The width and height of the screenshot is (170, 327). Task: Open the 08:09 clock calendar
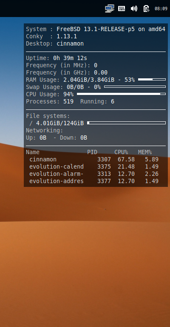click(x=161, y=9)
